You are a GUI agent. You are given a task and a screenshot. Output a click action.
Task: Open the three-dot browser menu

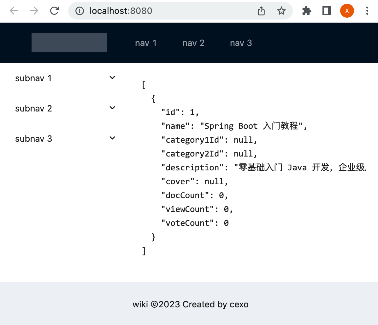[x=367, y=10]
